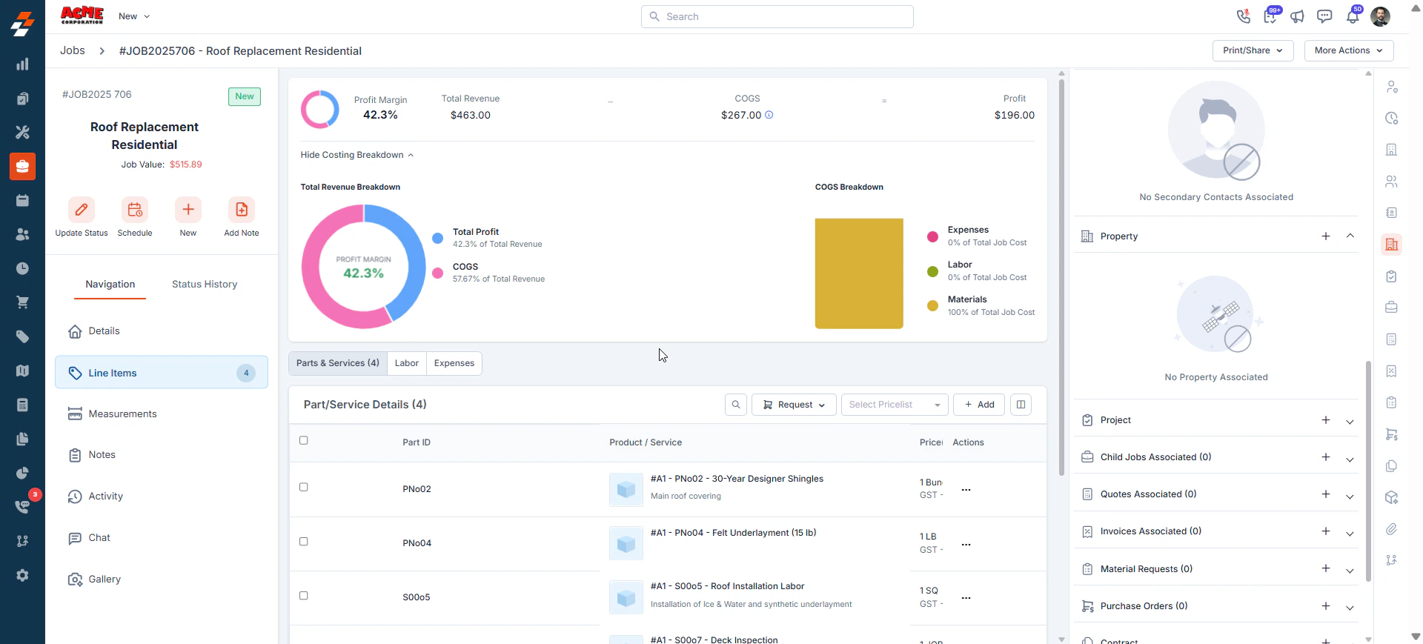1423x644 pixels.
Task: Click the Update Status pencil icon
Action: click(x=82, y=210)
